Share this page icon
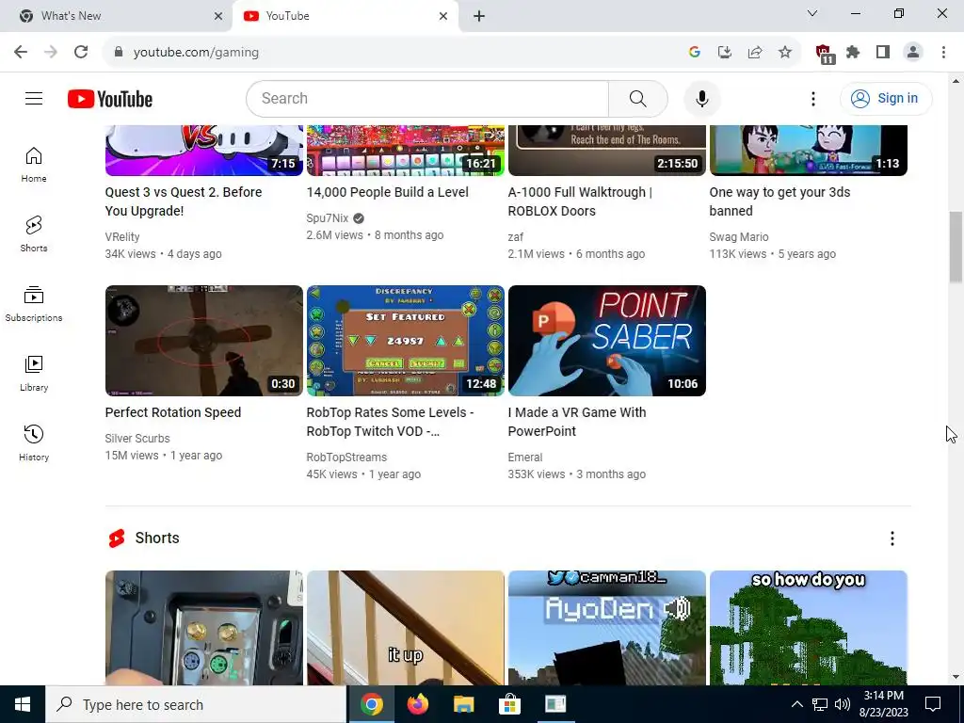 click(755, 53)
